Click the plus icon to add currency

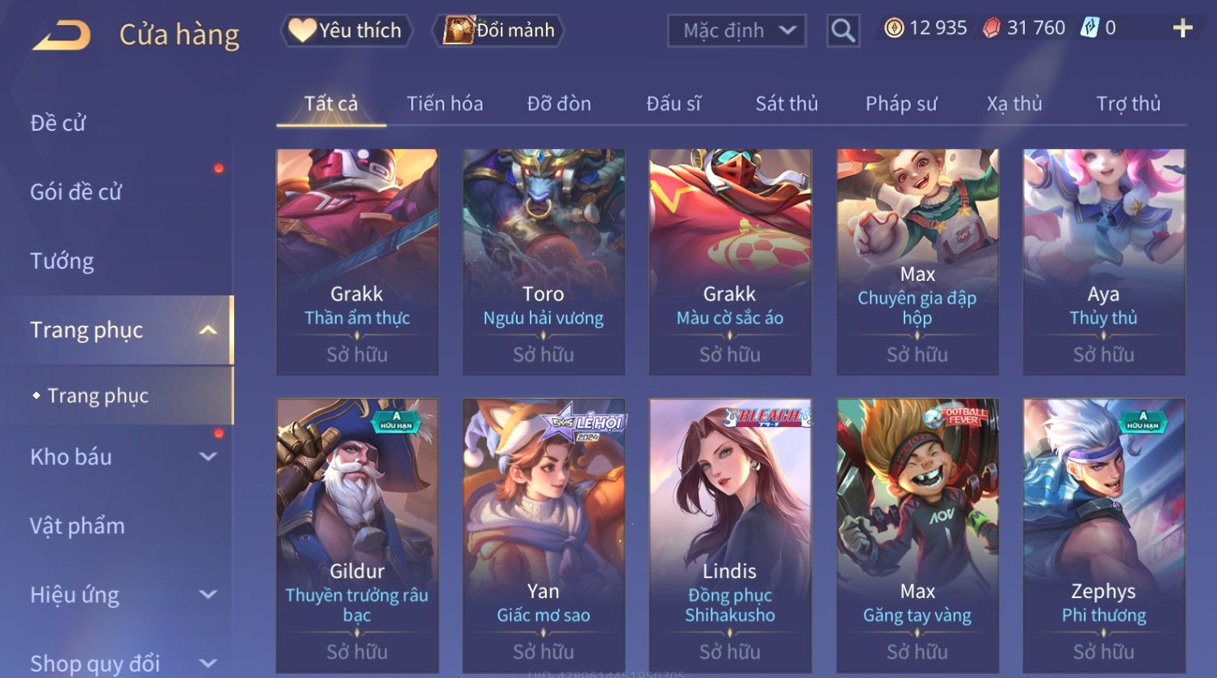coord(1182,28)
